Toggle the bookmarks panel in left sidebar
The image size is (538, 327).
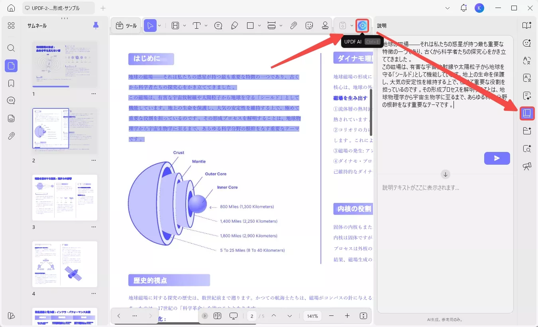11,83
